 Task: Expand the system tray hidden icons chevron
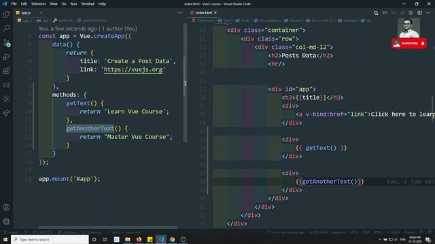[380, 239]
